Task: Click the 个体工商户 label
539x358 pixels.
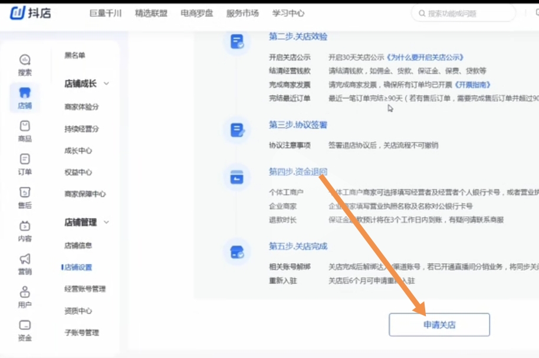Action: (286, 192)
